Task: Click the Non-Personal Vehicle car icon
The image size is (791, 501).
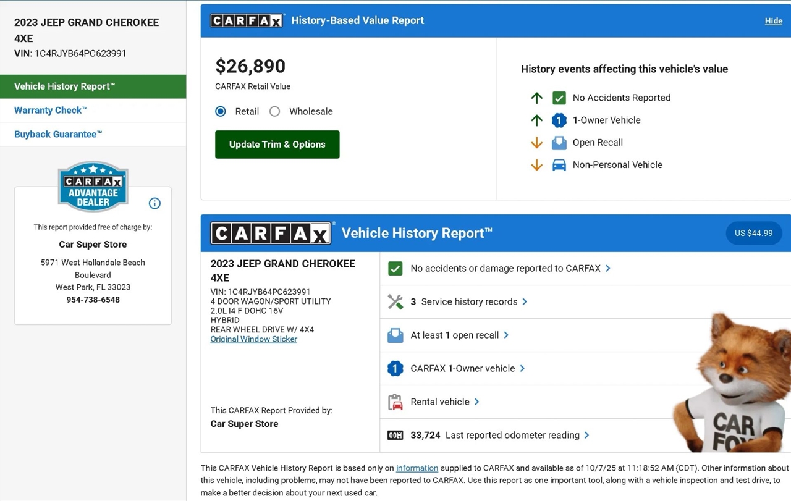Action: 559,165
